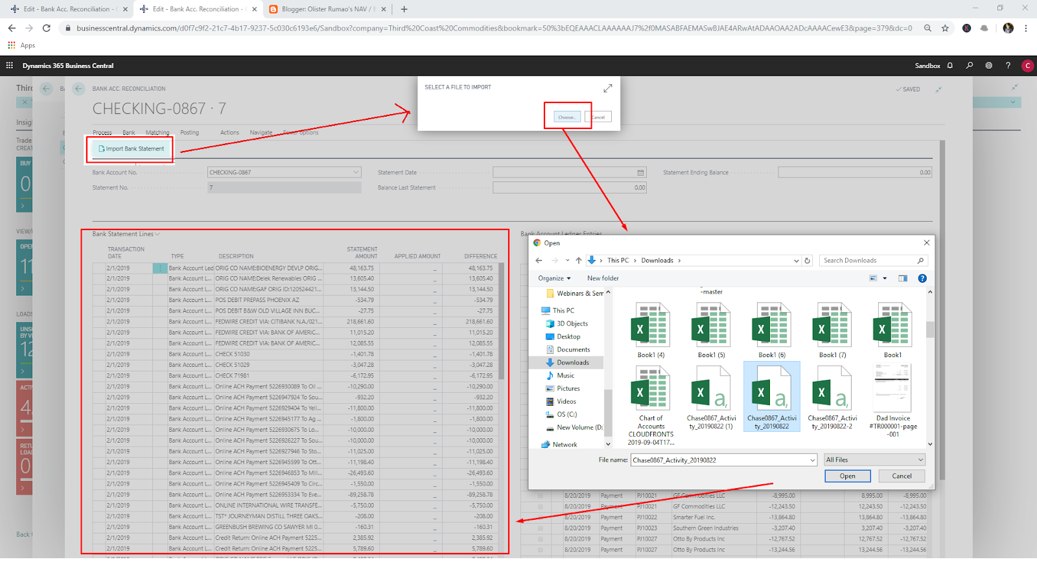Open the Matching menu
The width and height of the screenshot is (1037, 562).
[x=157, y=133]
